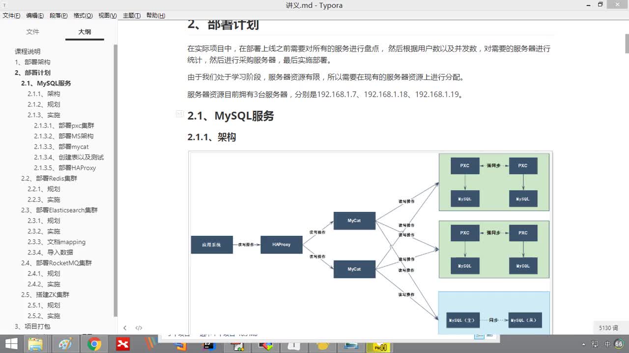Viewport: 629px width, 353px height.
Task: Select 2.1、MySQL服务 in outline
Action: 46,83
